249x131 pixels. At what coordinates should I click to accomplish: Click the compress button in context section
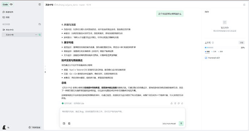click(x=241, y=43)
